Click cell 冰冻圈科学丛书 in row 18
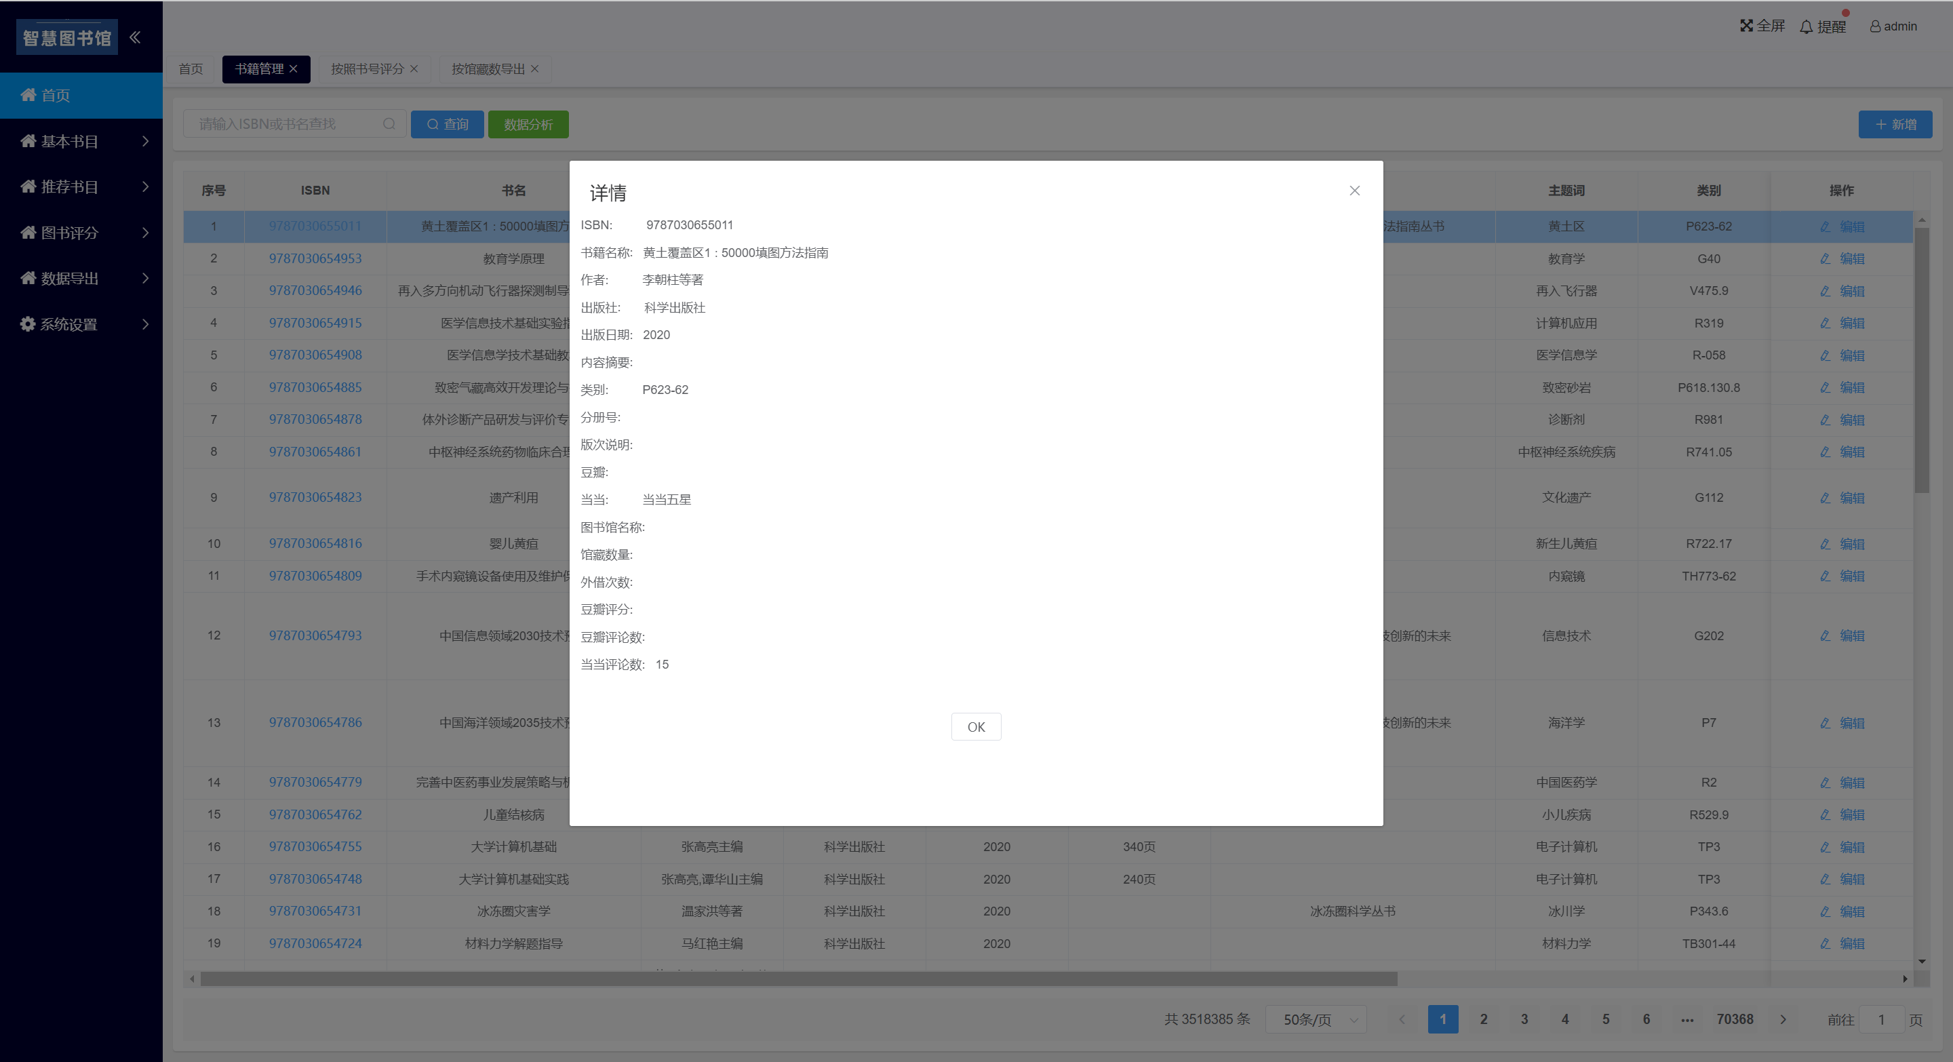This screenshot has height=1062, width=1953. click(1353, 911)
